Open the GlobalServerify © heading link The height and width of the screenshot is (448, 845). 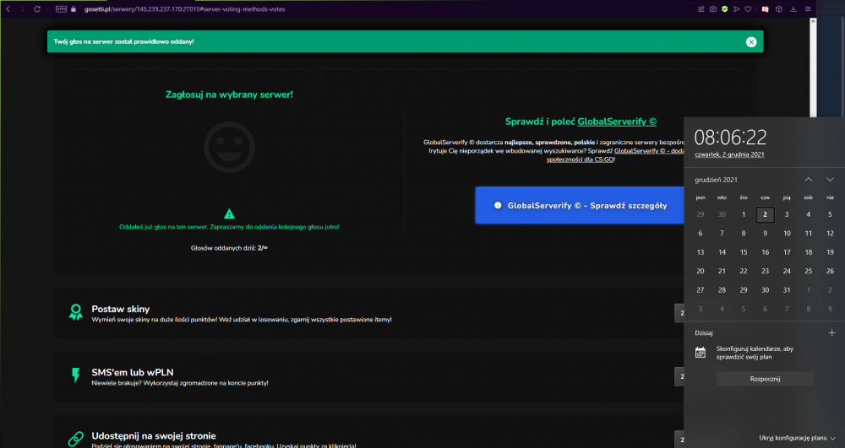pos(617,121)
